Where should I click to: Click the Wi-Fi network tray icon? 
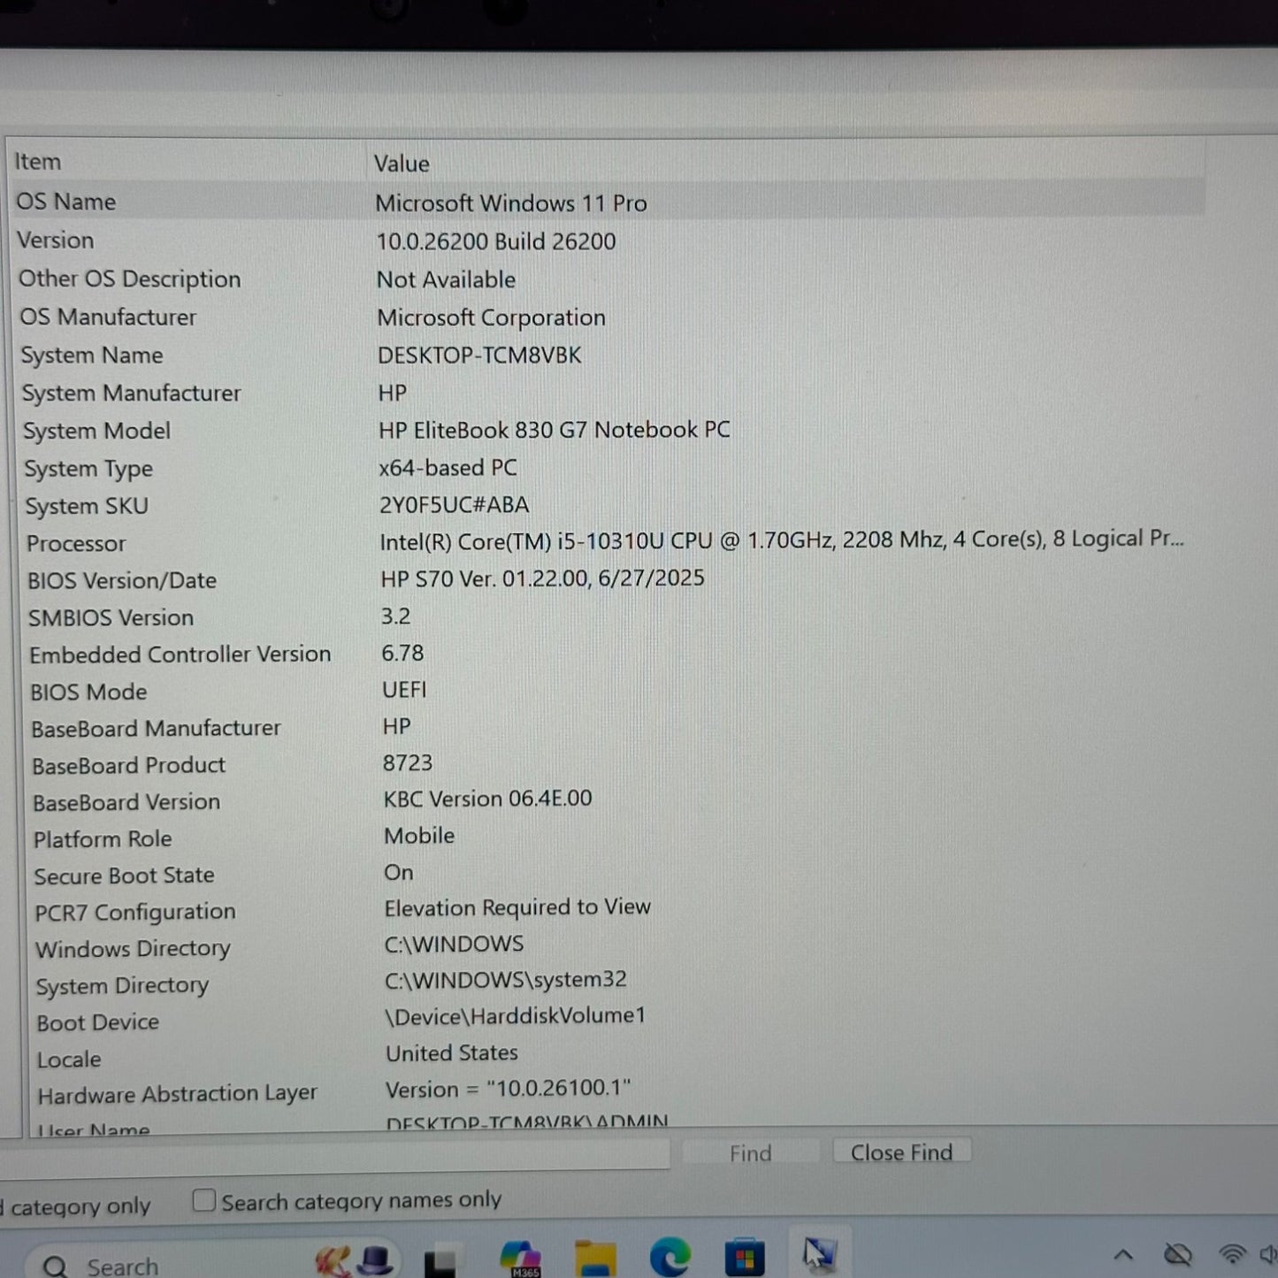(1232, 1254)
